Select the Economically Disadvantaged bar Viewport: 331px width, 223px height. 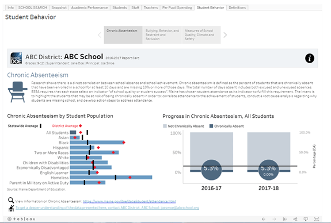click(x=91, y=168)
